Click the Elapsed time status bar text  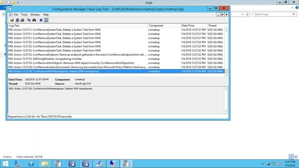tap(40, 117)
